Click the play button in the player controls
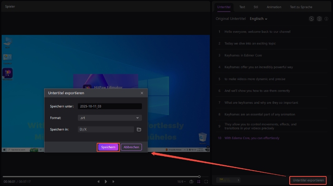This screenshot has width=333, height=186. pyautogui.click(x=106, y=181)
